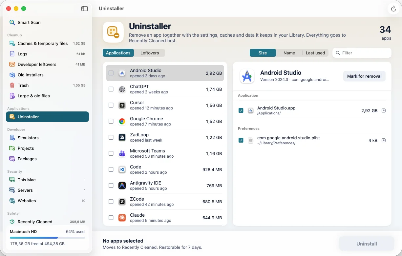Viewport: 402px width, 256px height.
Task: Click the Macintosh HD usage bar
Action: point(47,237)
